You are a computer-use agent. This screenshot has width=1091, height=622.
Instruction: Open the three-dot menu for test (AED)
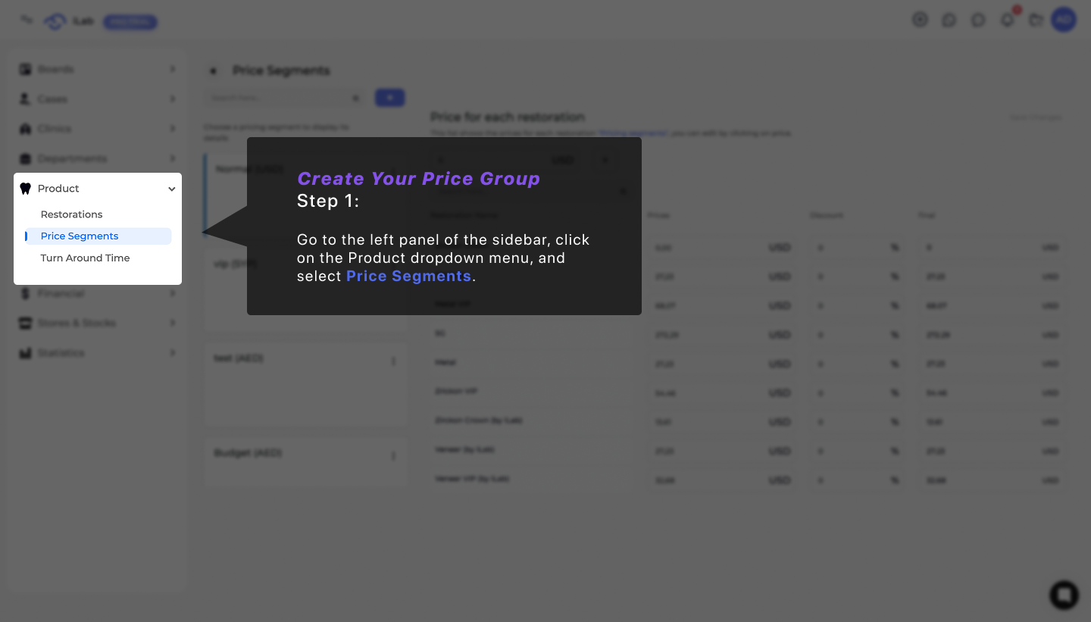pos(393,361)
